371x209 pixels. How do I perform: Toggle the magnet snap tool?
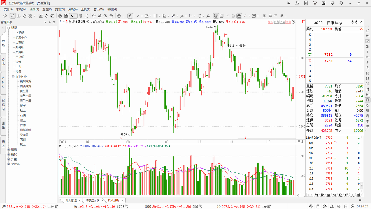(216, 16)
